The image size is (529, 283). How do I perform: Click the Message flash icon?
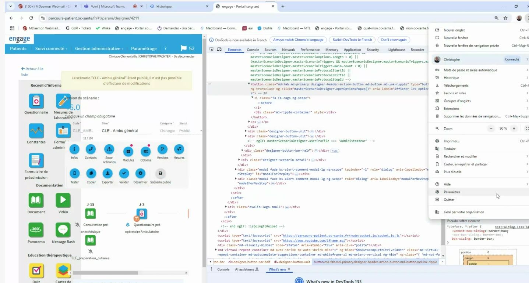coord(63,230)
